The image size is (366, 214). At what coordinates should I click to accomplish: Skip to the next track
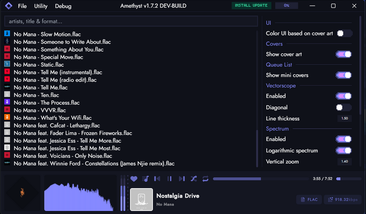[x=181, y=179]
